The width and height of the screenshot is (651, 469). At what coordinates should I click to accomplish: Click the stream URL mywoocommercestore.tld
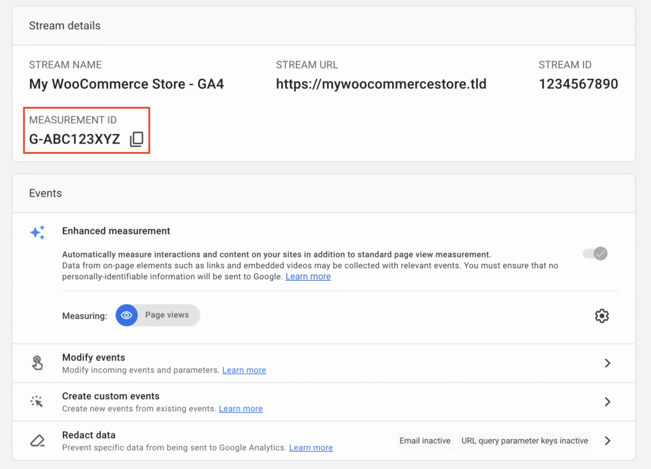pos(381,83)
